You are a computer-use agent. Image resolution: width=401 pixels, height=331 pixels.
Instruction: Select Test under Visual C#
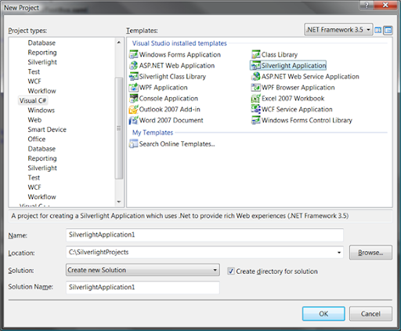click(x=34, y=177)
